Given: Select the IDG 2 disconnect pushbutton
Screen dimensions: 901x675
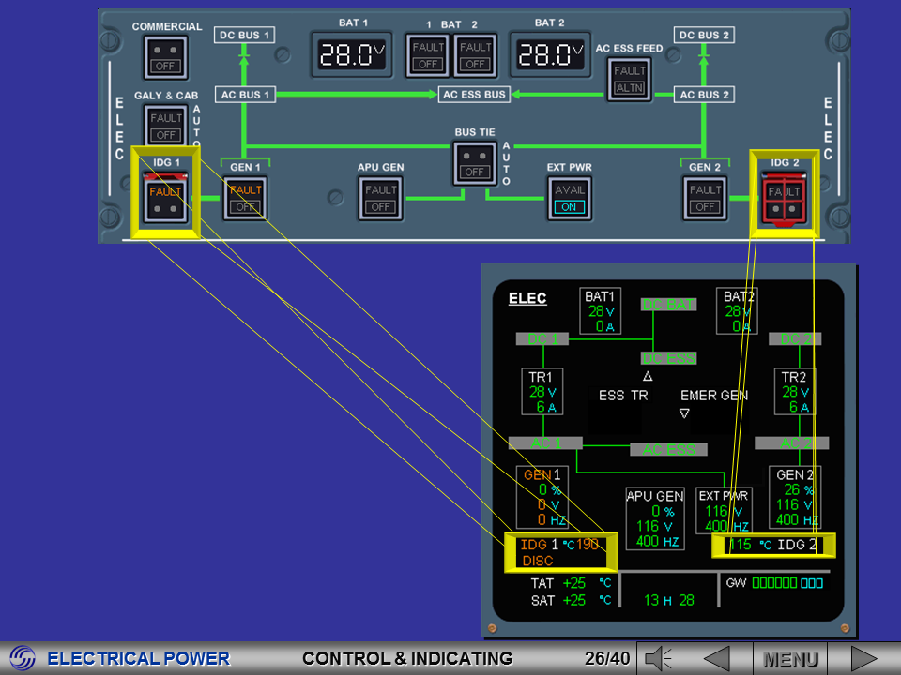Looking at the screenshot, I should point(785,197).
